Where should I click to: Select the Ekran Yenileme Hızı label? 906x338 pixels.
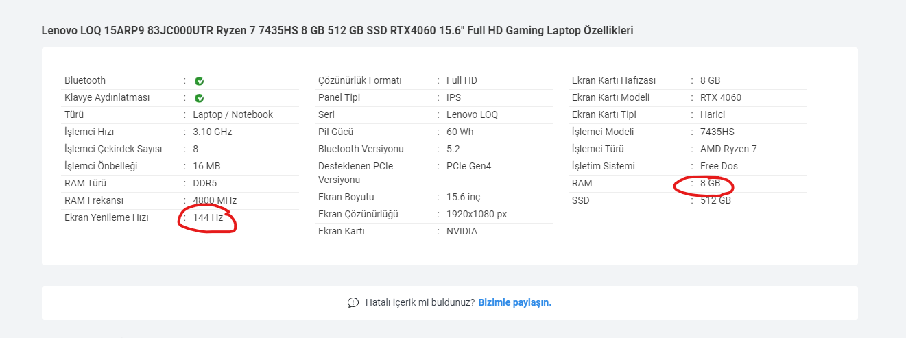[106, 217]
